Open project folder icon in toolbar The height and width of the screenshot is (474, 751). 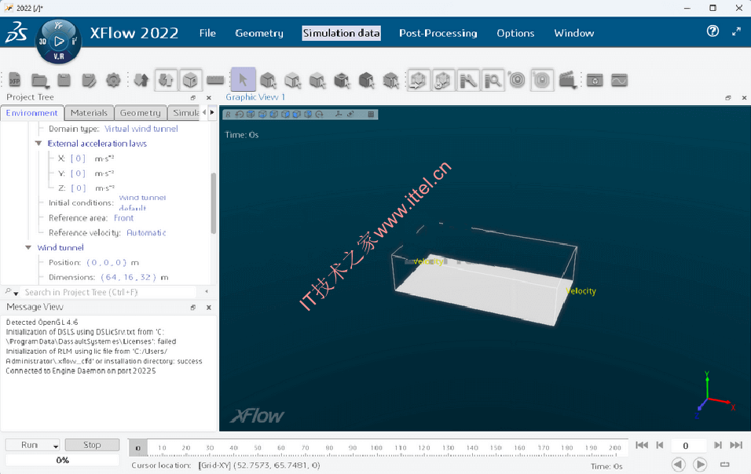tap(40, 80)
